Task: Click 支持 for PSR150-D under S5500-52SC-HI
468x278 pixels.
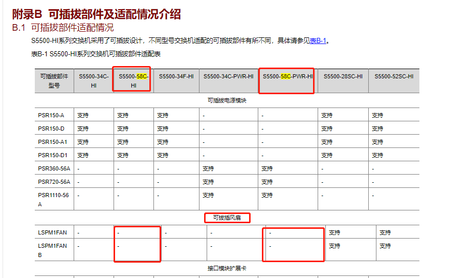Action: coord(377,129)
